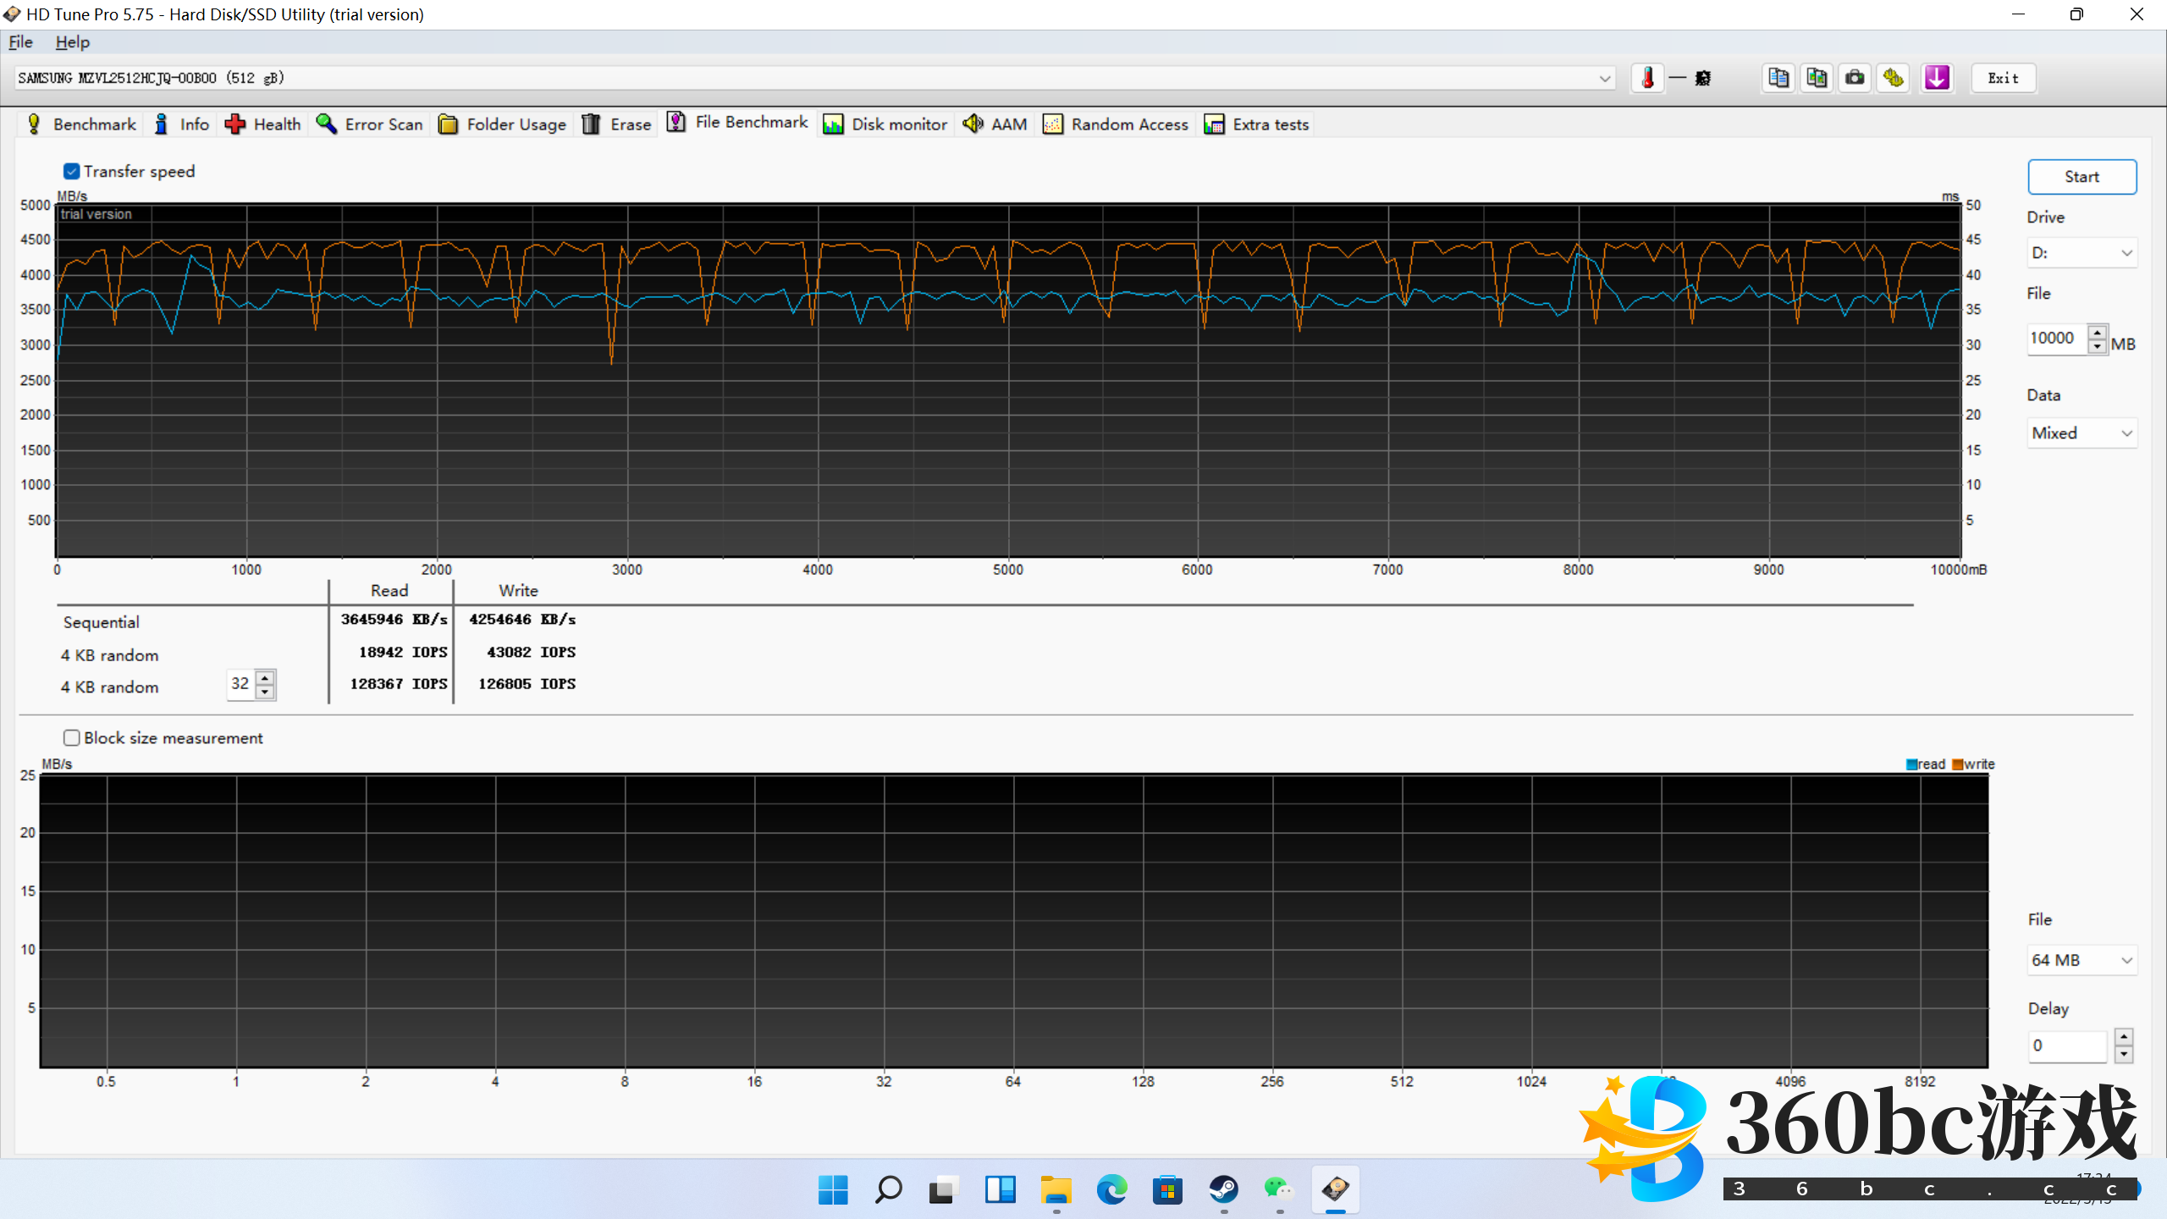Click the thermometer temperature icon
The image size is (2167, 1219).
1647,78
